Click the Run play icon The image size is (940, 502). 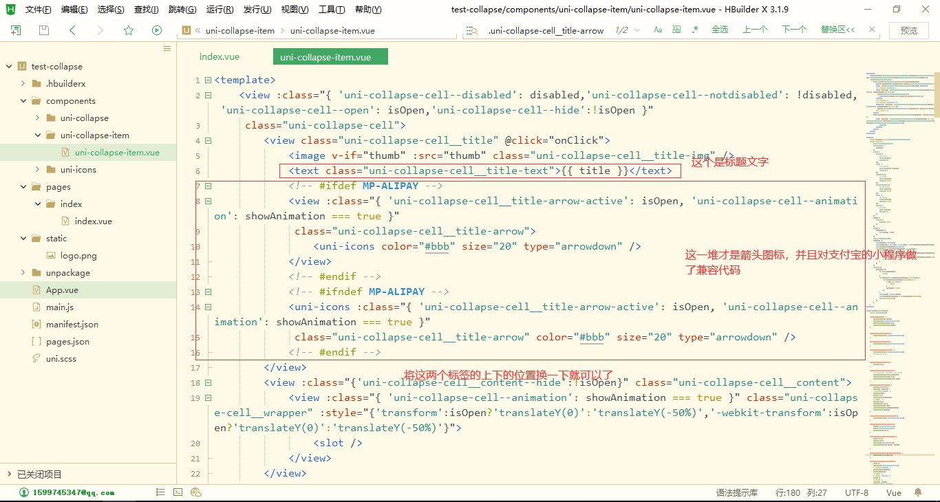coord(157,30)
